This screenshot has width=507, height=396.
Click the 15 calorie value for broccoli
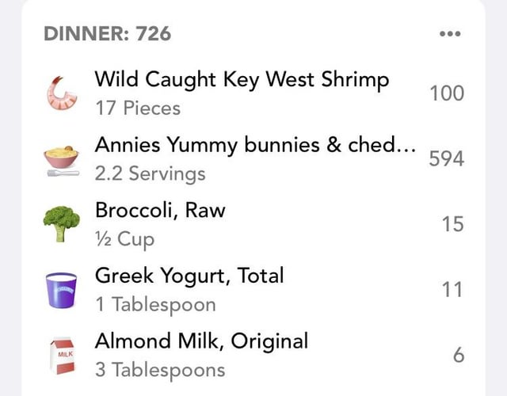452,224
